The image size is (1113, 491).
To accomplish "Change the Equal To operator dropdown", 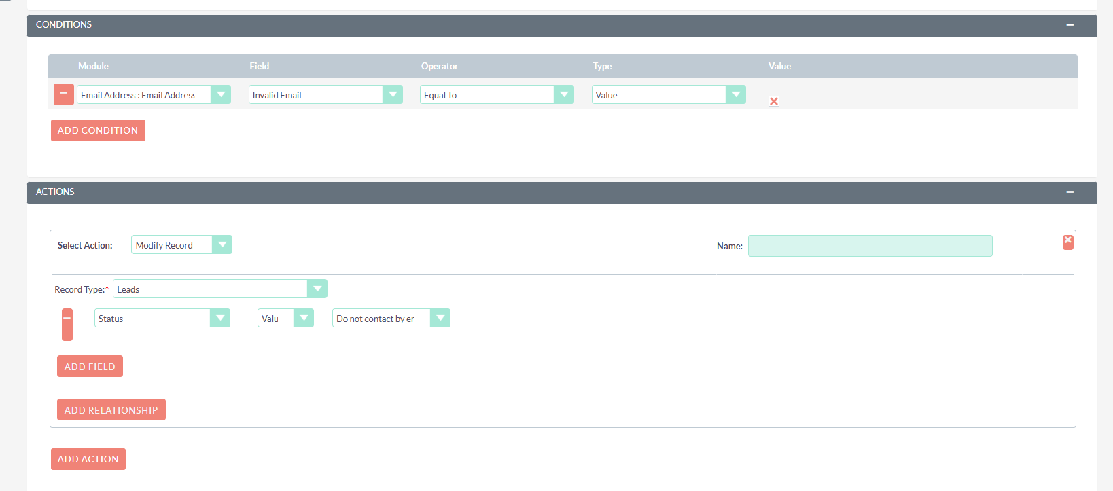I will 496,95.
